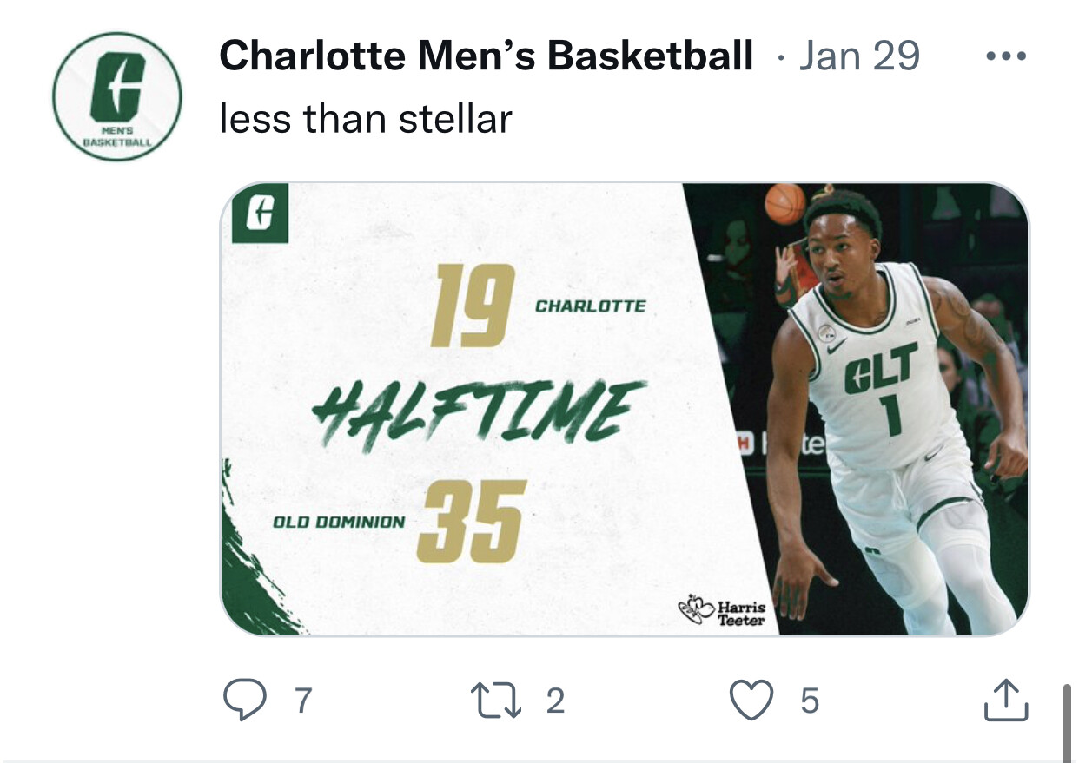The width and height of the screenshot is (1079, 763).
Task: Click the "less than stellar" tweet text
Action: pos(366,118)
